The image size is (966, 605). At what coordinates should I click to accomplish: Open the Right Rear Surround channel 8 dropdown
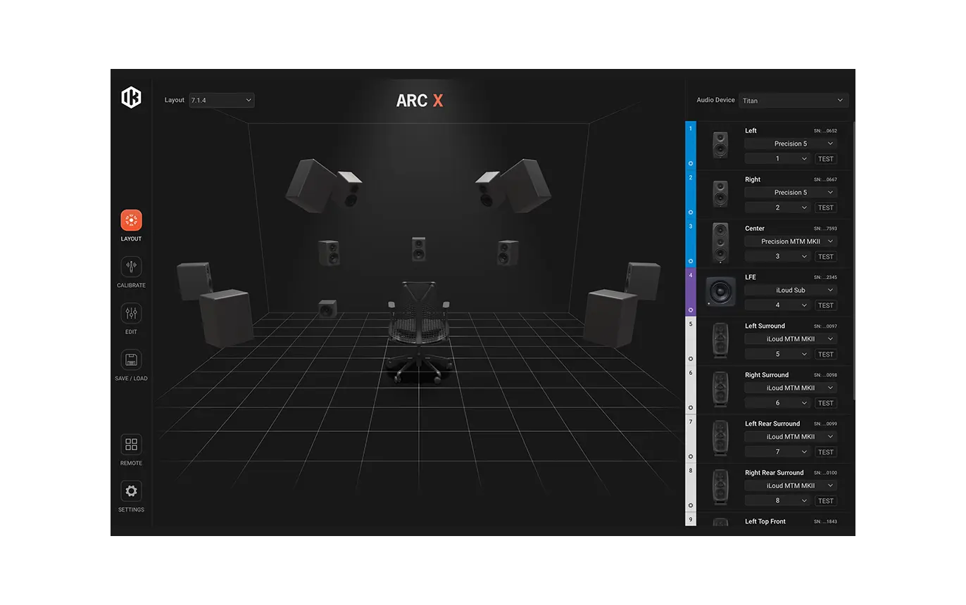pyautogui.click(x=778, y=501)
